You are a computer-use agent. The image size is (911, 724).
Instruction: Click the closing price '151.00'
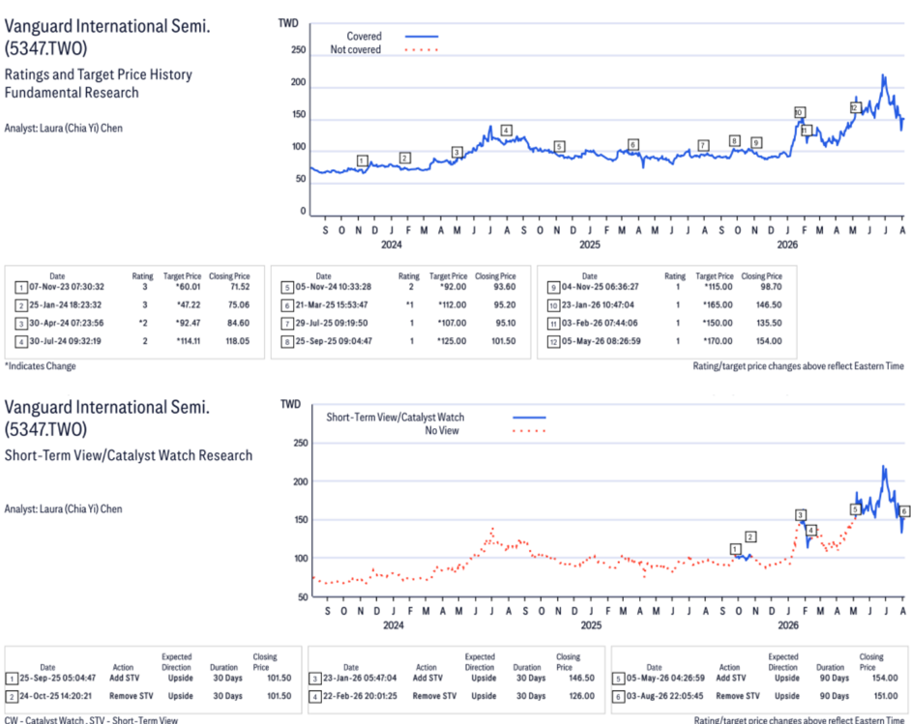click(886, 696)
